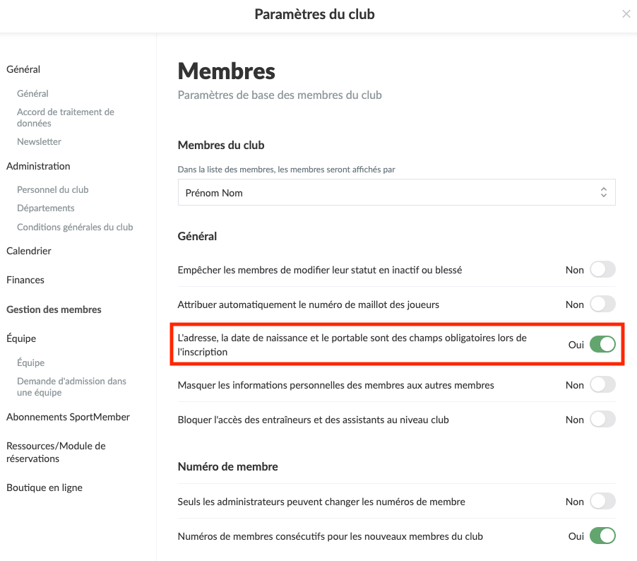Open Abonnements SportMember section

(x=68, y=417)
